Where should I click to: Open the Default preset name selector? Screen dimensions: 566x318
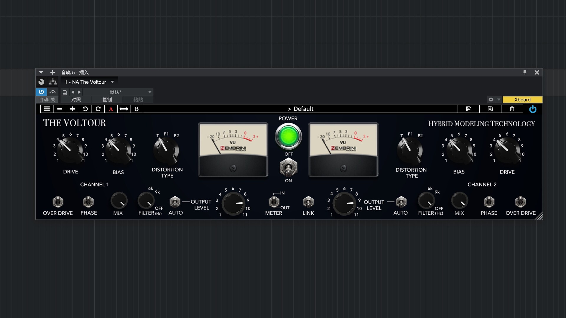[300, 109]
